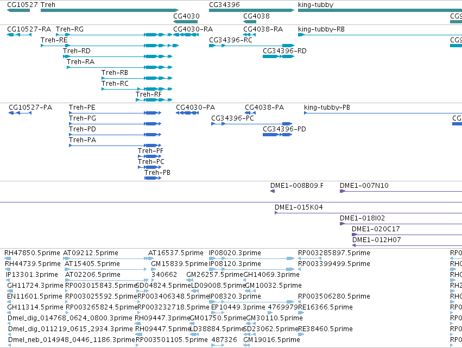
Task: Select EST AT16537.5prime
Action: (151, 258)
